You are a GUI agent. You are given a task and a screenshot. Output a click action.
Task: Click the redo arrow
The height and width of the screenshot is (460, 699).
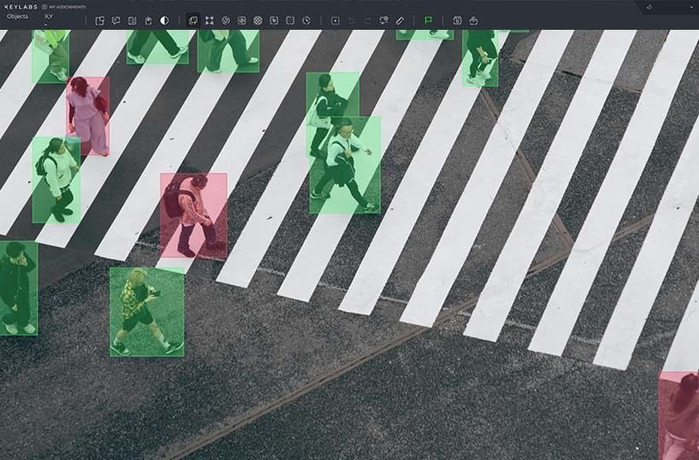pyautogui.click(x=367, y=20)
